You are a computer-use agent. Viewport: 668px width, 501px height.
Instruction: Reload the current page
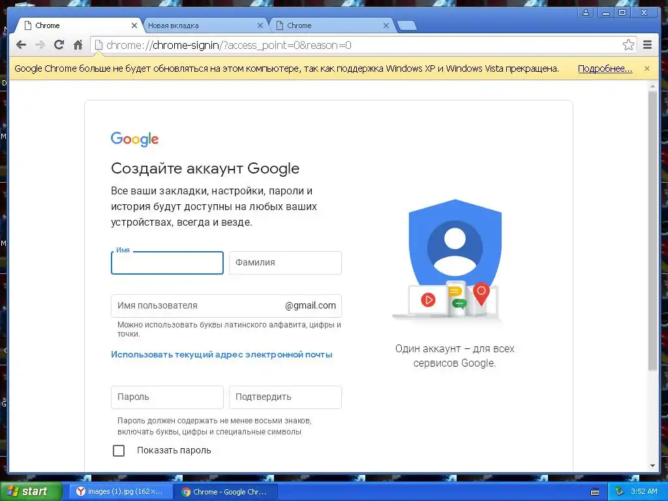click(x=59, y=45)
